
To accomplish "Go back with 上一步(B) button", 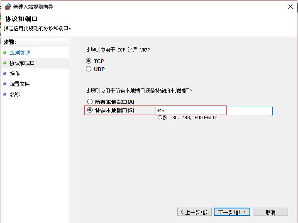I will (x=194, y=212).
